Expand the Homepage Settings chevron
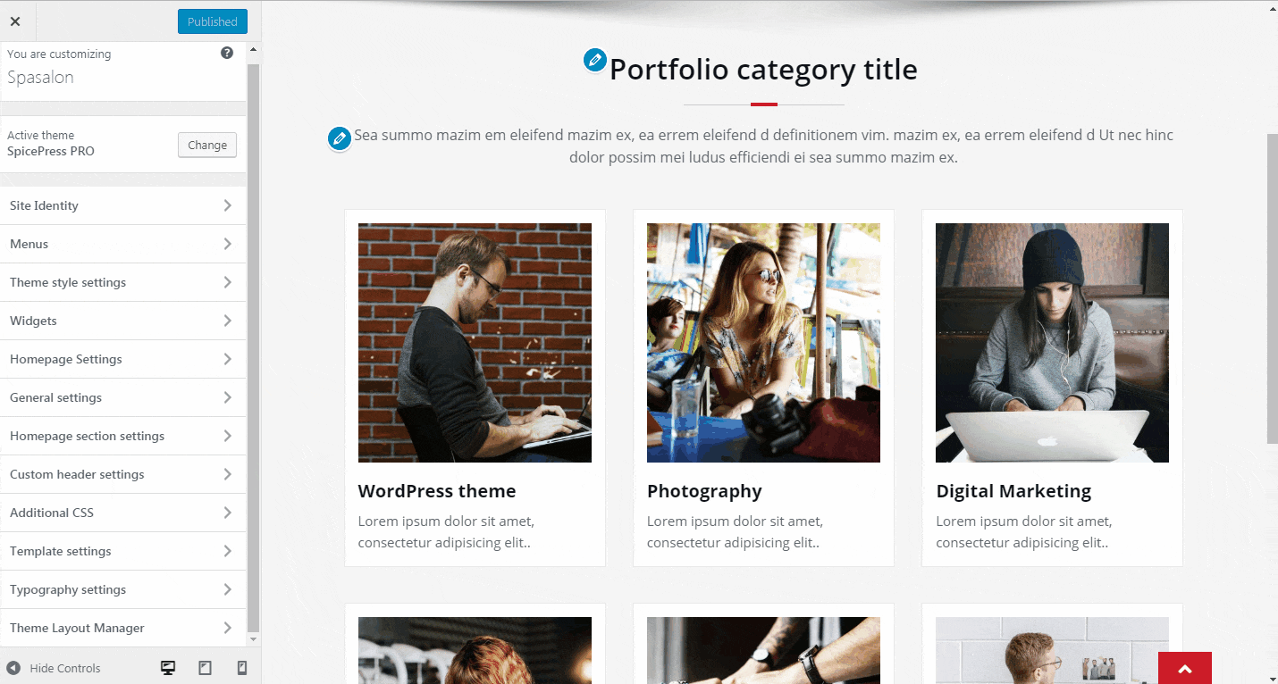Screen dimensions: 1278x684 pyautogui.click(x=228, y=359)
